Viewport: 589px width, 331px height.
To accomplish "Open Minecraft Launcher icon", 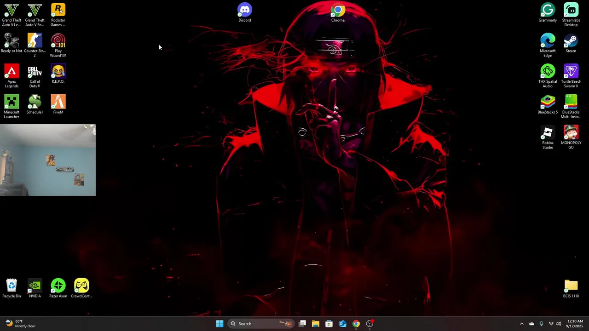I will (x=12, y=107).
